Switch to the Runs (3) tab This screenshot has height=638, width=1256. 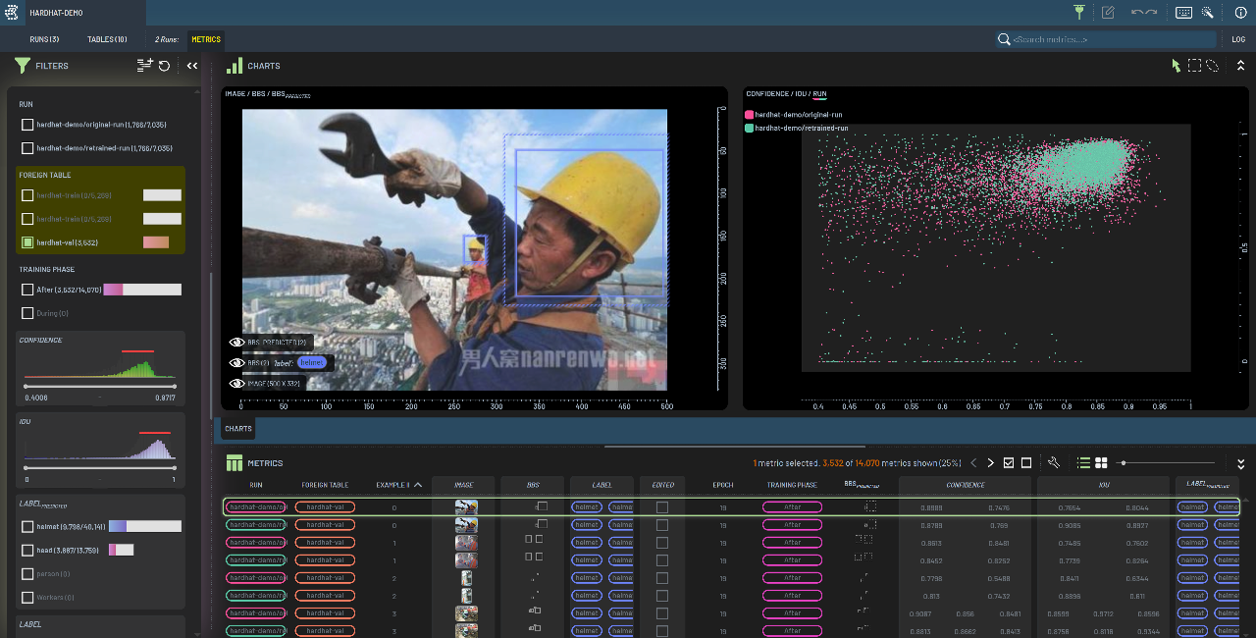coord(44,39)
